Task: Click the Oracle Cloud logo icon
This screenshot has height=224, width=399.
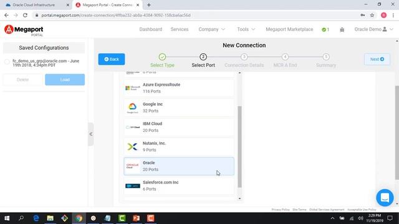Action: (x=133, y=166)
